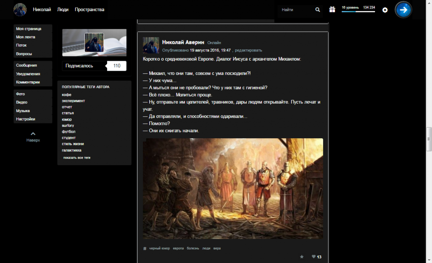This screenshot has width=432, height=263.
Task: Select the футбол tag
Action: click(69, 131)
